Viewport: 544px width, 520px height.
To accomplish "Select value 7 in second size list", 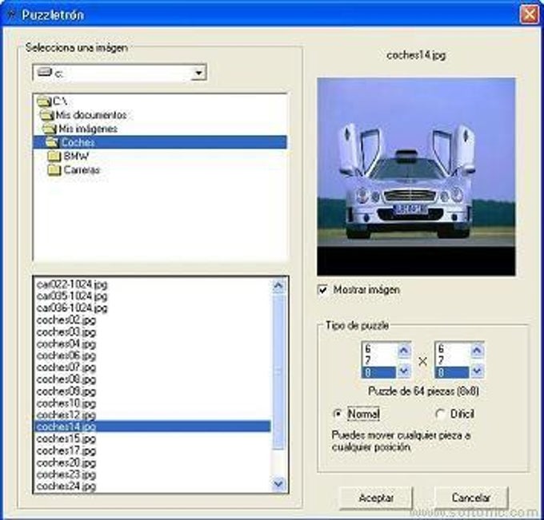I will tap(453, 360).
